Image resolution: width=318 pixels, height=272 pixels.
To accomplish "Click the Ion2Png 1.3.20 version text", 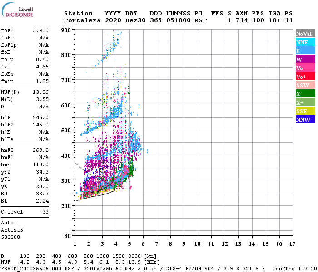I will (294, 269).
